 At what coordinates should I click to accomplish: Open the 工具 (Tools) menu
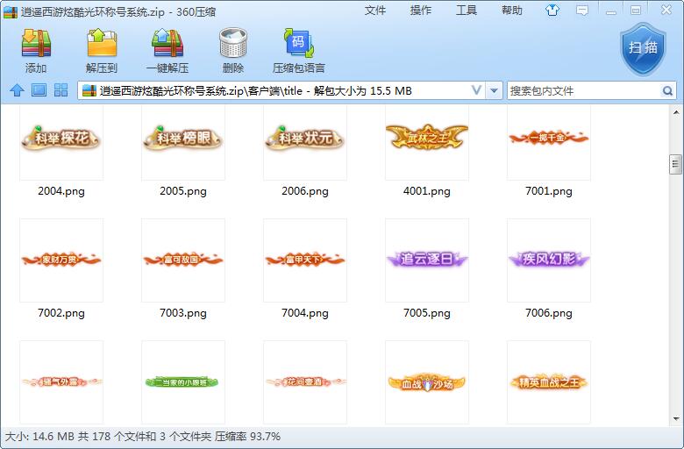467,11
